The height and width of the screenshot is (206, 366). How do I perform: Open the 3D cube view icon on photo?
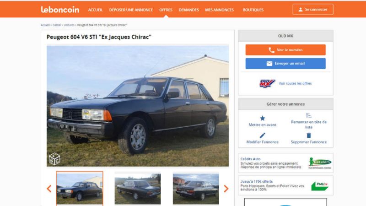click(x=54, y=159)
